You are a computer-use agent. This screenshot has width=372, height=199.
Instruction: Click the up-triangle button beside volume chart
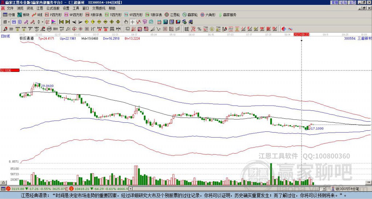coord(3,182)
